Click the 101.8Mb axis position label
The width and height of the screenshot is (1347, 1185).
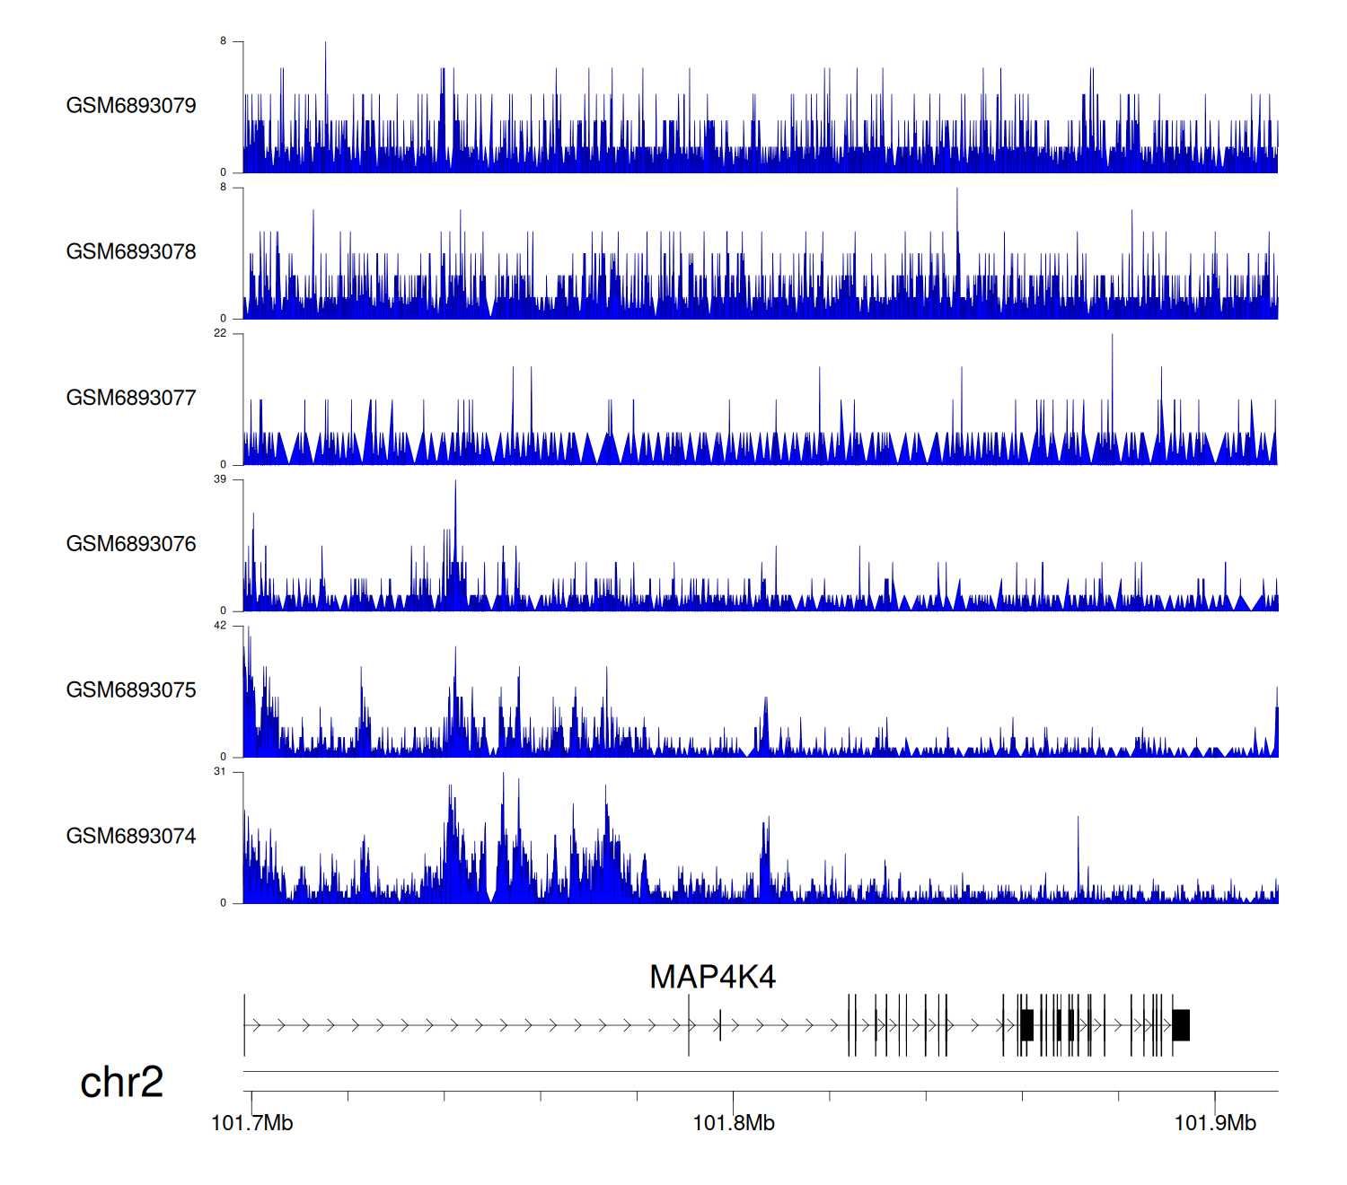733,1123
